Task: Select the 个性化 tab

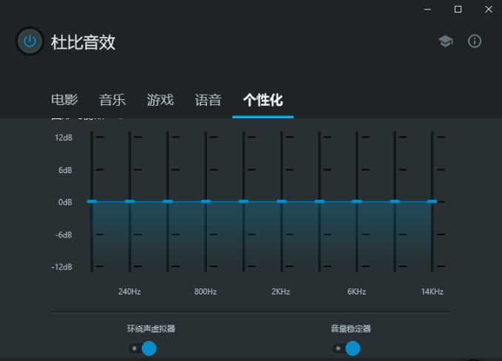Action: point(263,100)
